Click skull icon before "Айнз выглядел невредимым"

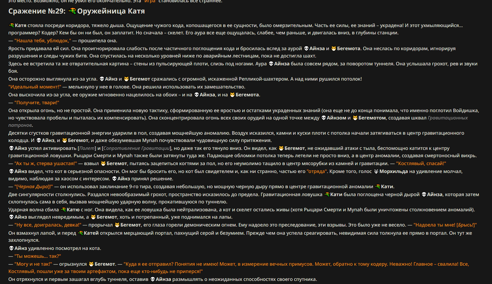11,217
